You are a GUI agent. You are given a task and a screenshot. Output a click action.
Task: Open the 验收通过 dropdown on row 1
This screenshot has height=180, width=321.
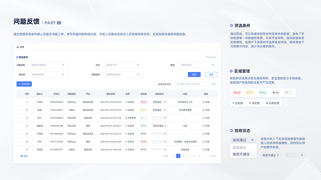pyautogui.click(x=159, y=102)
